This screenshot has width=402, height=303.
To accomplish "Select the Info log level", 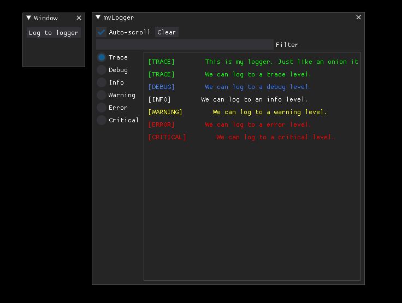I will point(102,82).
